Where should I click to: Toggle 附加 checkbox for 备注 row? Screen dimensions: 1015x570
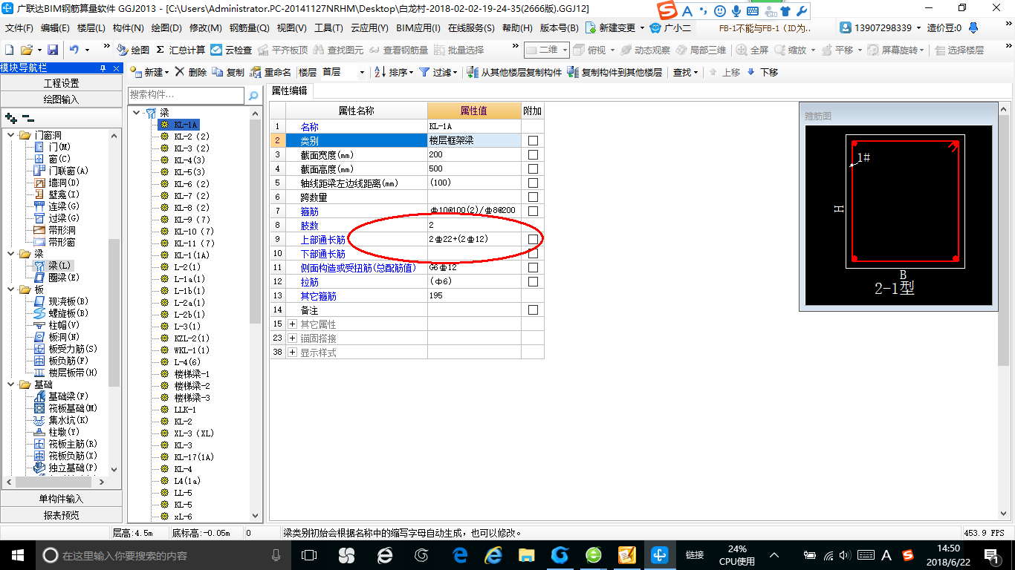click(x=533, y=309)
